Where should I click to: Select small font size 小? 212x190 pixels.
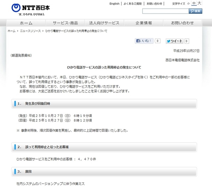188,4
